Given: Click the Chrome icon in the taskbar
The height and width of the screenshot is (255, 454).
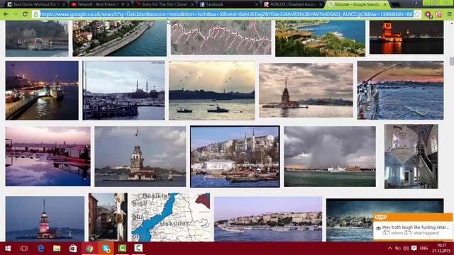Looking at the screenshot, I should click(x=89, y=249).
